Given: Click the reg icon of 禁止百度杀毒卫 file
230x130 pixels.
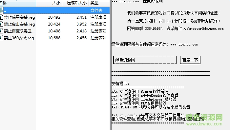Looking at the screenshot, I should [x=1, y=31].
